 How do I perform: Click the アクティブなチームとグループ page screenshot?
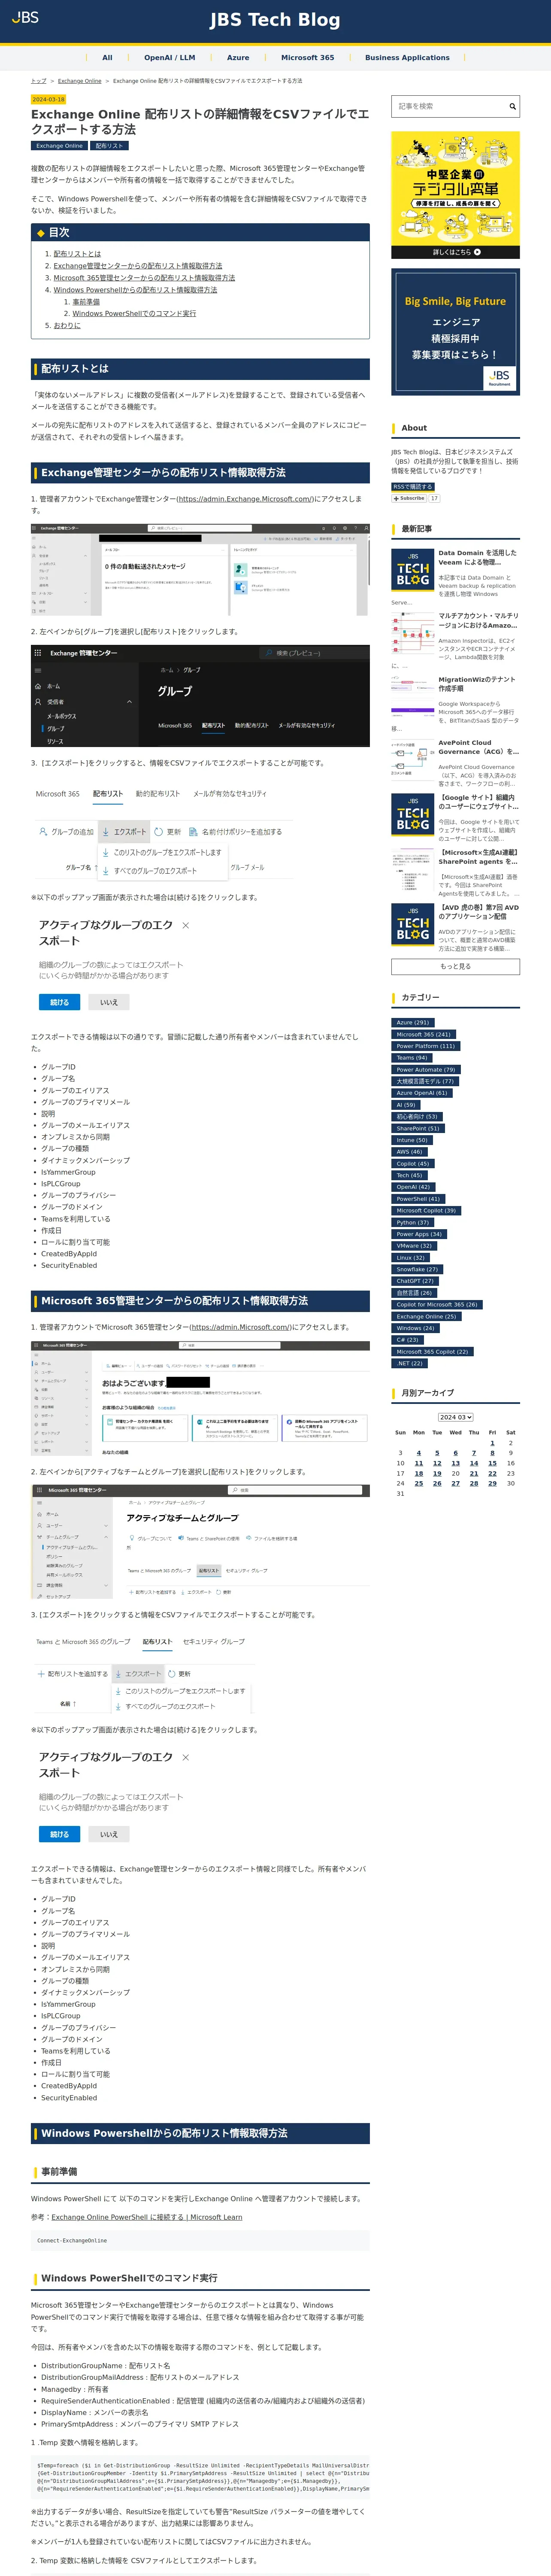tap(200, 1543)
